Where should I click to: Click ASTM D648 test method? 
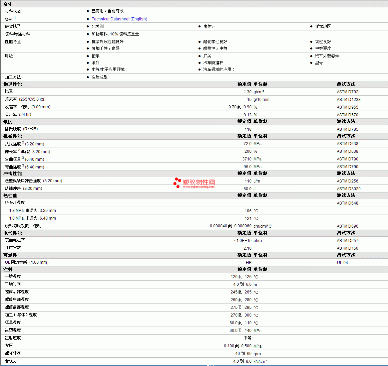click(x=347, y=203)
